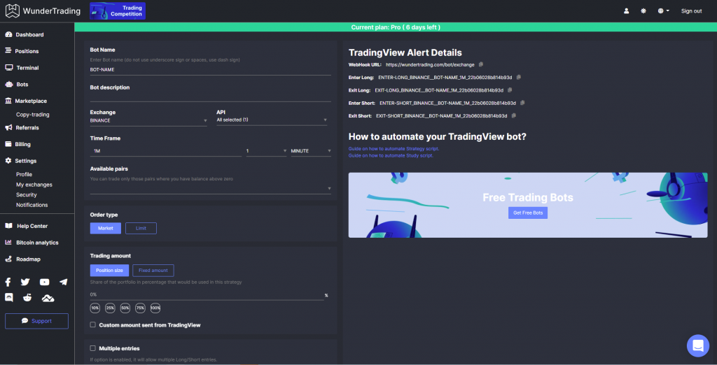This screenshot has width=717, height=365.
Task: Click the portfolio share percentage slider
Action: [x=207, y=295]
